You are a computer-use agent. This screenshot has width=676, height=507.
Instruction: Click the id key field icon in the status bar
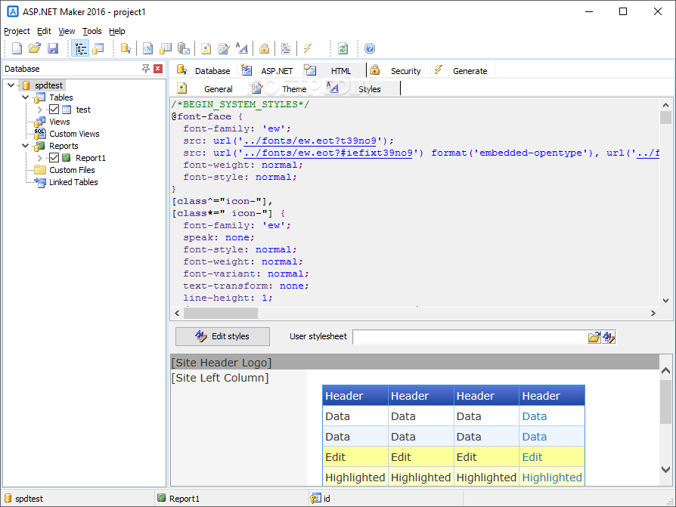click(x=315, y=498)
